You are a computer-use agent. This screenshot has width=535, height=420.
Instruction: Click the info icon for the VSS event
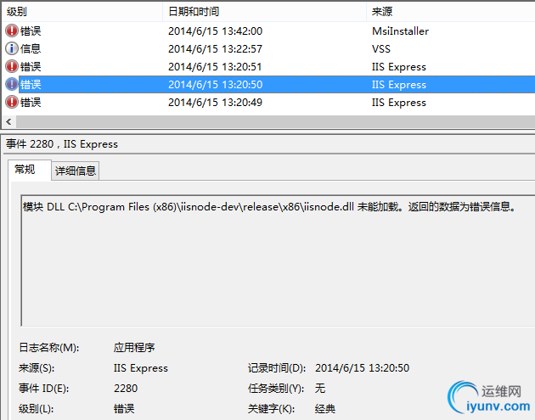(x=12, y=48)
